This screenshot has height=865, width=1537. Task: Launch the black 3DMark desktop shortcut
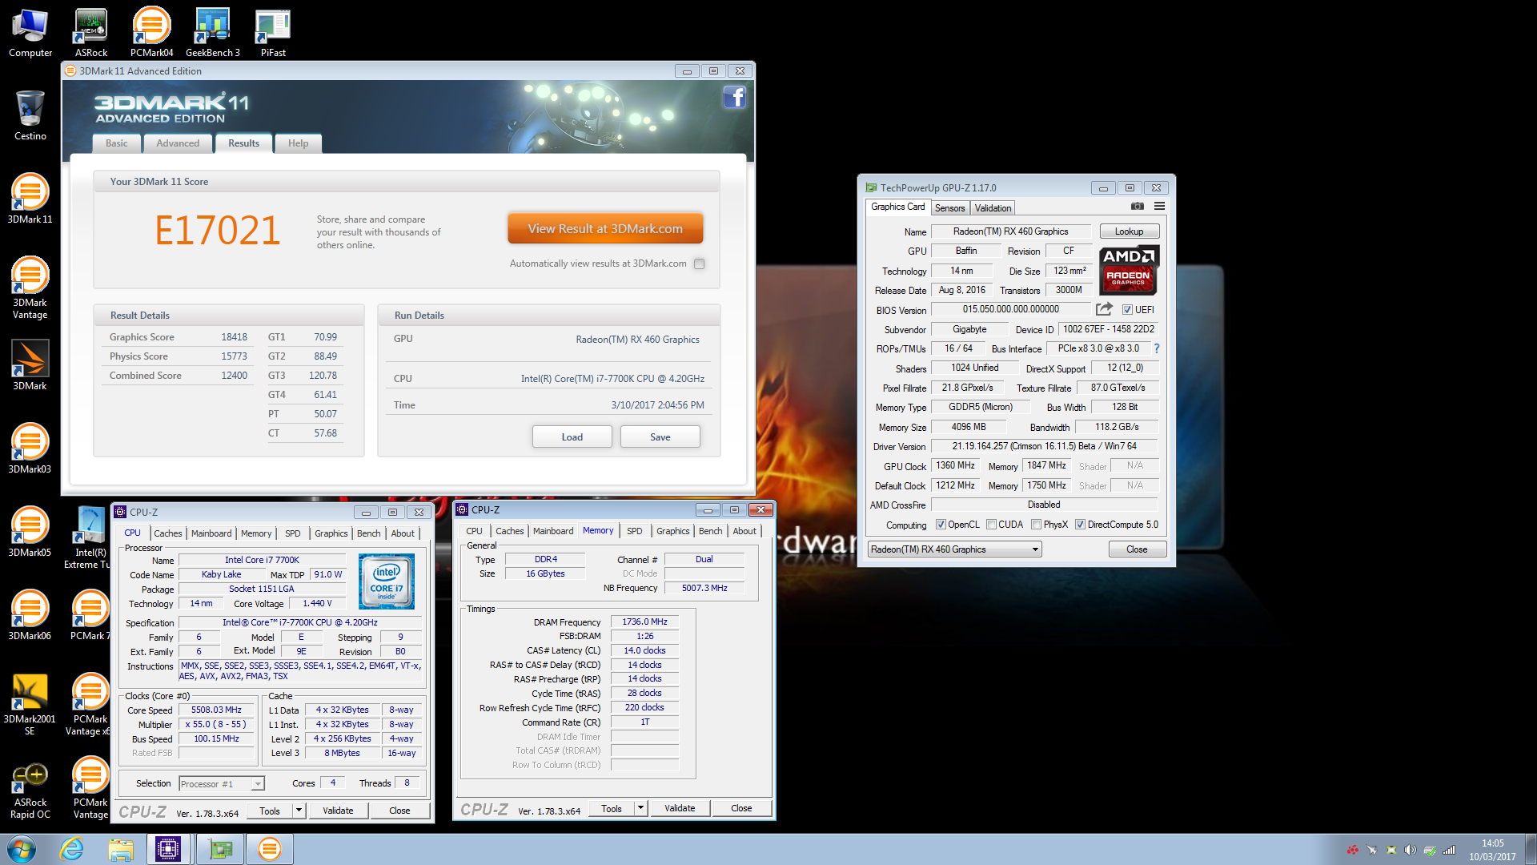[30, 365]
